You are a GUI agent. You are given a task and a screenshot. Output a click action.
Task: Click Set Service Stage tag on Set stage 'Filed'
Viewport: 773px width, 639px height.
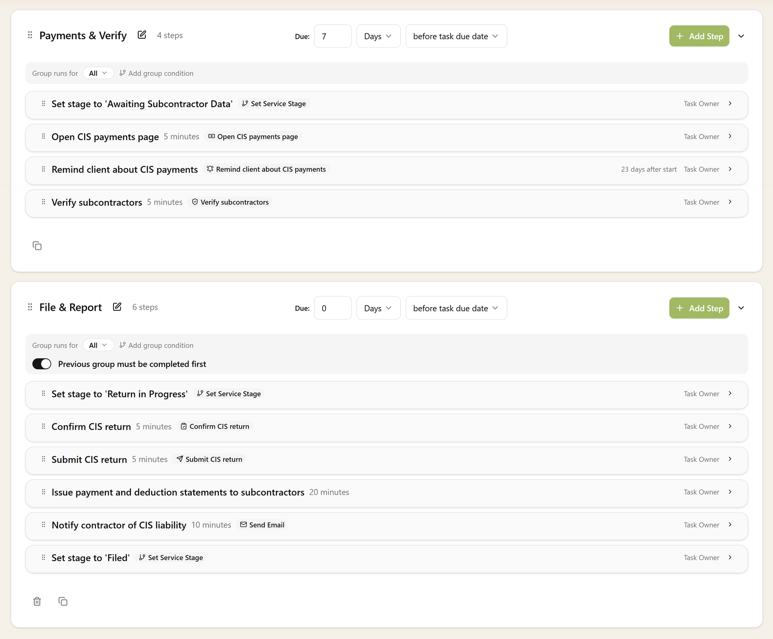(171, 557)
